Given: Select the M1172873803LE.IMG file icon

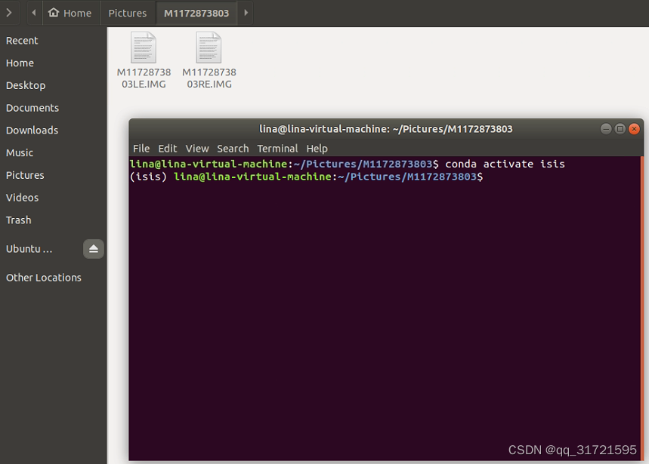Looking at the screenshot, I should pyautogui.click(x=144, y=48).
